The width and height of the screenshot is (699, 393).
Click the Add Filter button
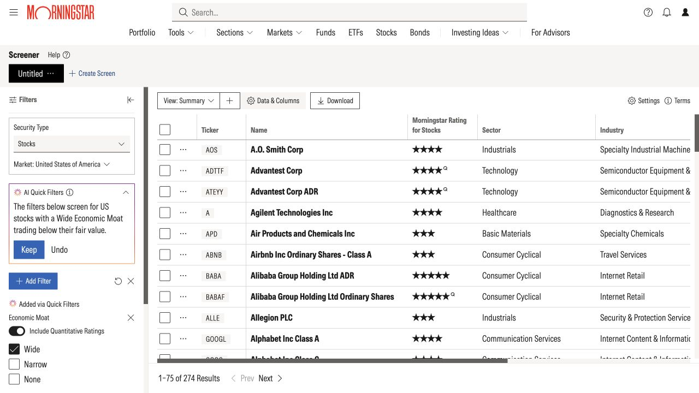[x=33, y=281]
